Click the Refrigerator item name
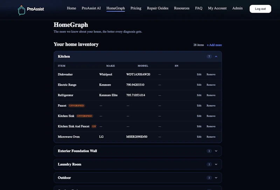The height and width of the screenshot is (190, 280). [65, 95]
